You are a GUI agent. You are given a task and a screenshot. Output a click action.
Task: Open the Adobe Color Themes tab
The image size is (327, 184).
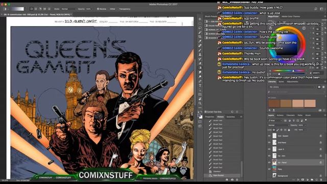point(291,16)
